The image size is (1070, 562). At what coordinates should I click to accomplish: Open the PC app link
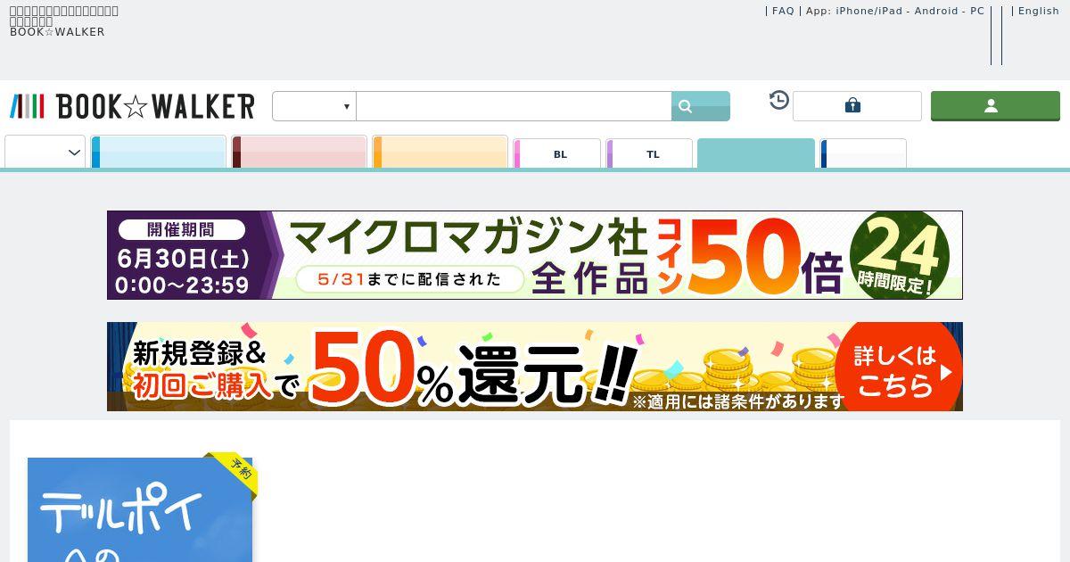[977, 12]
